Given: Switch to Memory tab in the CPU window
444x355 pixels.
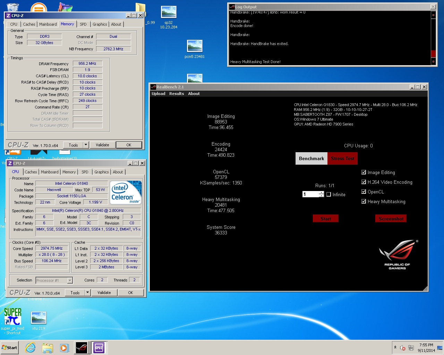Looking at the screenshot, I should [x=69, y=172].
